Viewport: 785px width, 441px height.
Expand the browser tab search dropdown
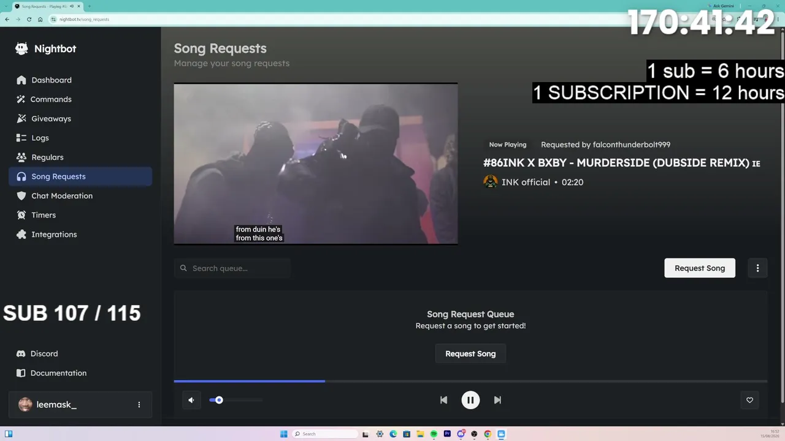coord(6,6)
